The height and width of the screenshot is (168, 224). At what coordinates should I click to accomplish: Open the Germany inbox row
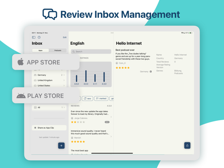coord(49,75)
